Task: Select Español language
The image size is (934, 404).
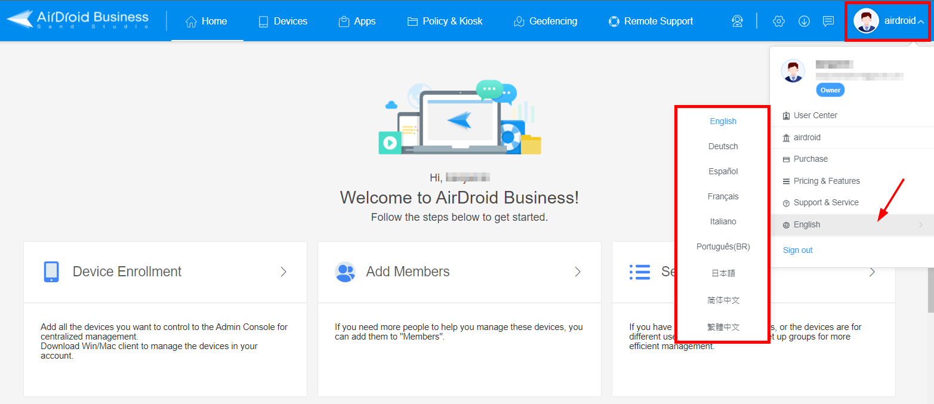Action: pos(723,171)
